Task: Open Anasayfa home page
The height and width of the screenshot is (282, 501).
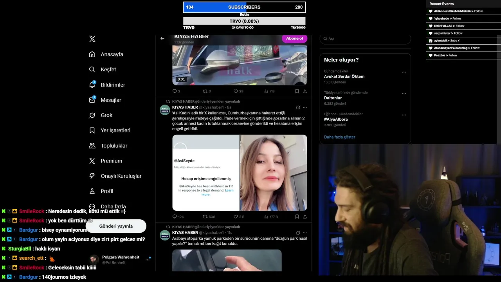Action: coord(106,54)
